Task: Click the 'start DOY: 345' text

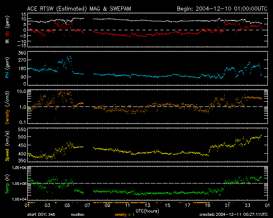Action: tap(41, 215)
